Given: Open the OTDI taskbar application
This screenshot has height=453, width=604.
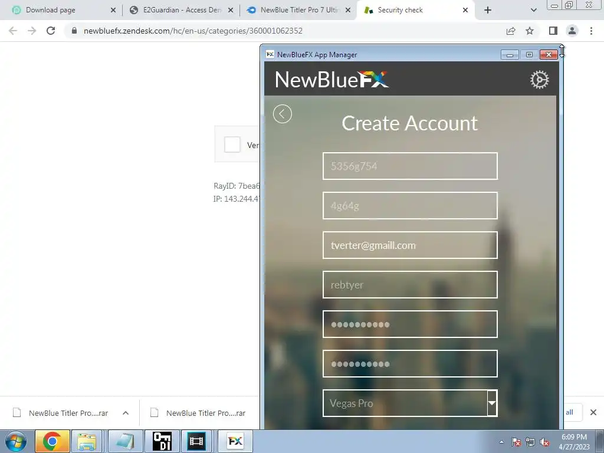Looking at the screenshot, I should (162, 441).
